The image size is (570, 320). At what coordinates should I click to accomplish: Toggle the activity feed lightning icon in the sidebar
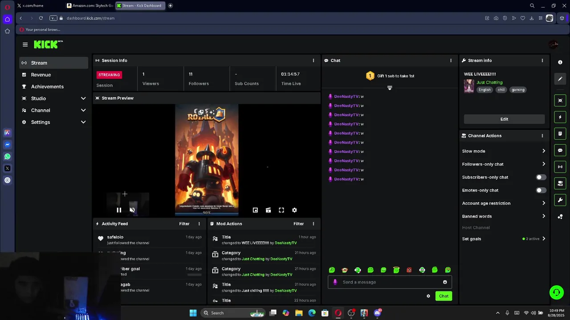point(560,117)
